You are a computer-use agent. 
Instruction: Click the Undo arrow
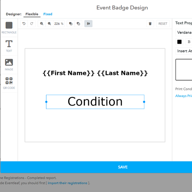(24, 24)
